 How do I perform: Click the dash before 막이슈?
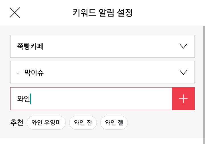18,73
